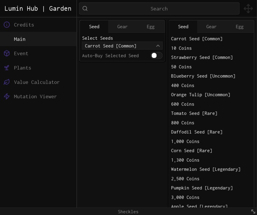Click the resize corner arrow icon
The width and height of the screenshot is (257, 215).
(x=253, y=212)
